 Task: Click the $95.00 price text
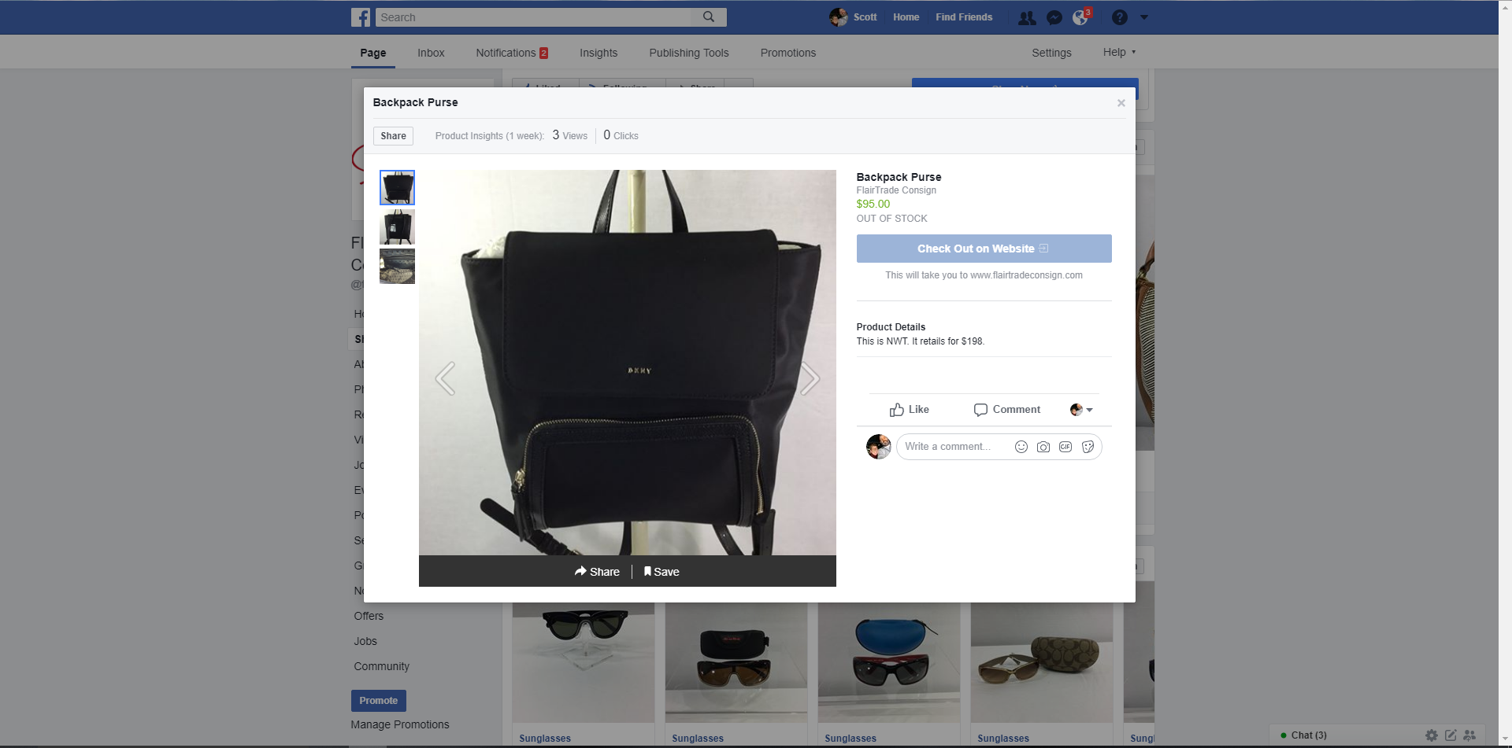point(873,204)
